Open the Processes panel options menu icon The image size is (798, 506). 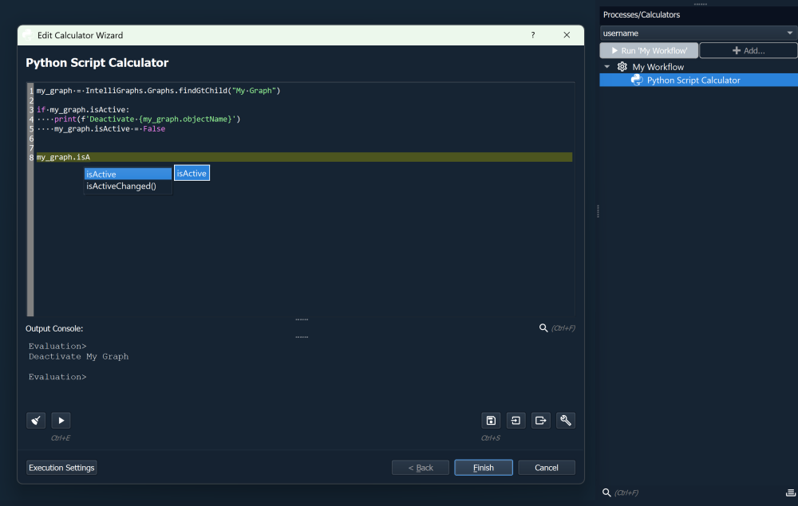790,492
